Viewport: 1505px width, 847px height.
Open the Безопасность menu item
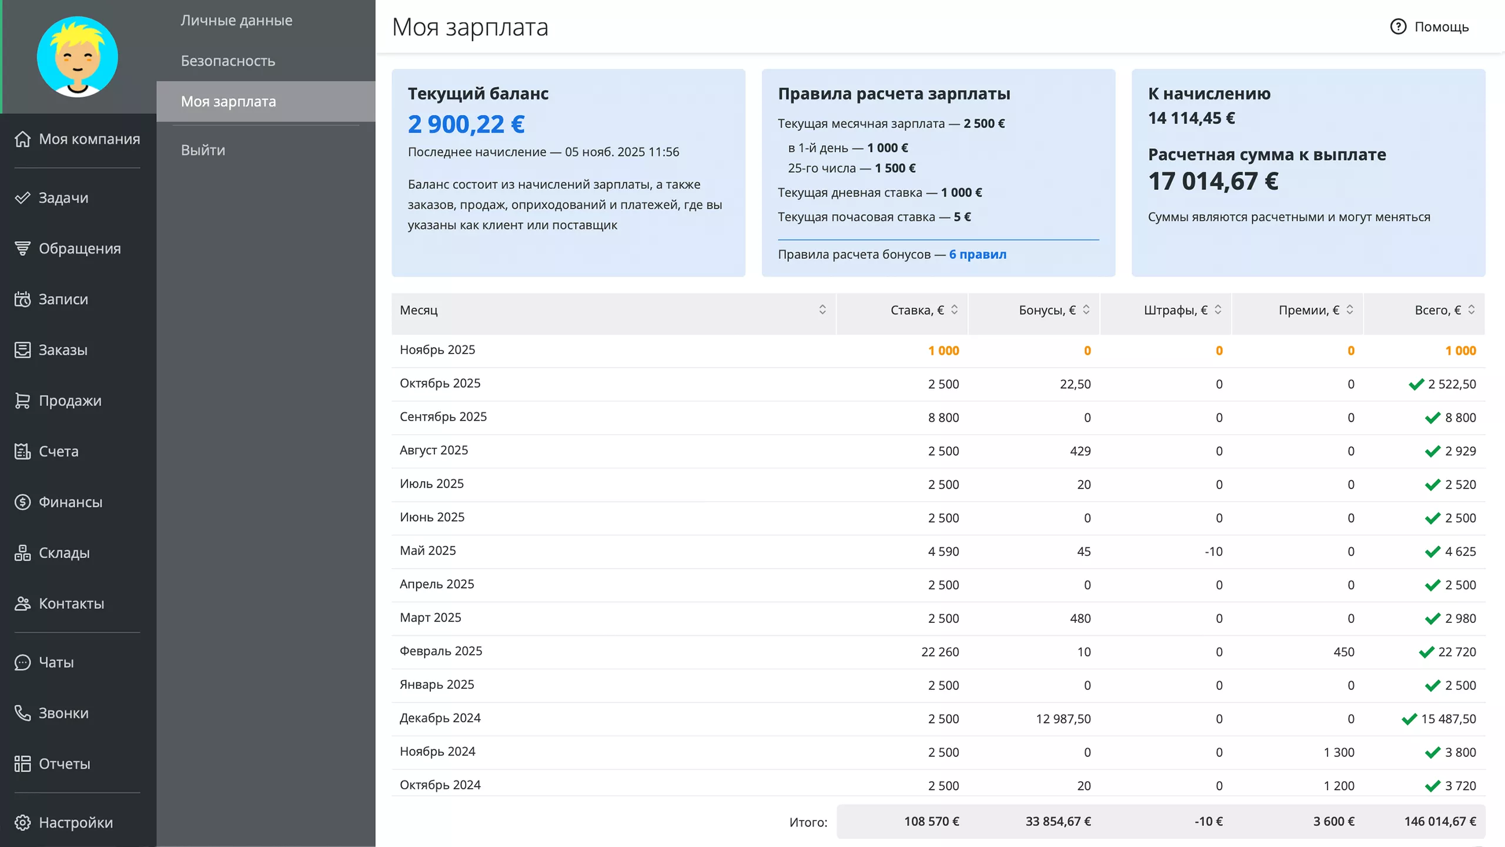(228, 61)
